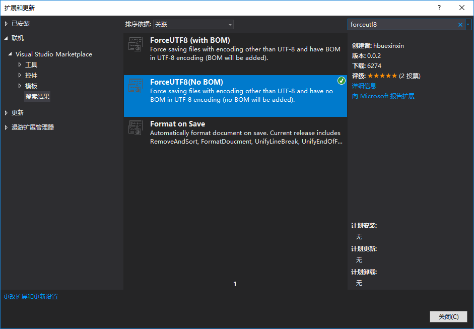Image resolution: width=474 pixels, height=329 pixels.
Task: Click 向 Microsoft 报告扩展 link
Action: tap(383, 96)
